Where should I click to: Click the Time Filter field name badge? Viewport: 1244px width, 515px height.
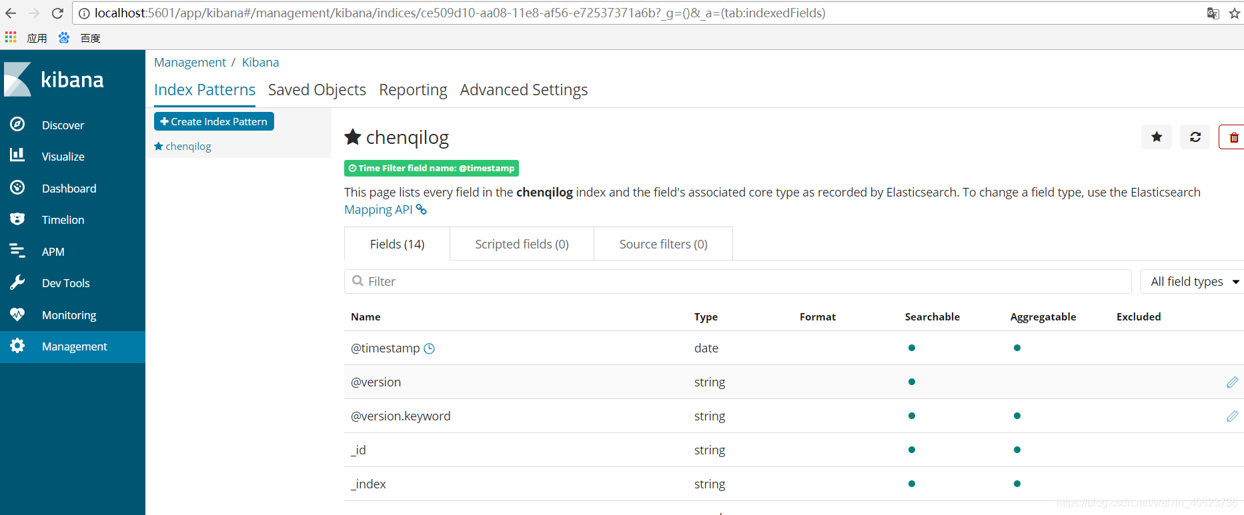[432, 168]
